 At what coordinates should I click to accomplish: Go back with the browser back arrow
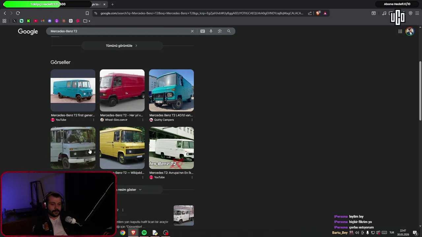coord(5,13)
